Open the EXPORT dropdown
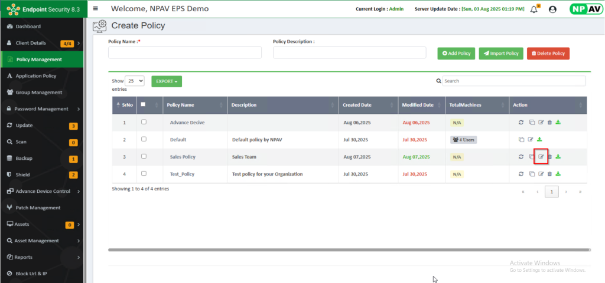Image resolution: width=605 pixels, height=283 pixels. pyautogui.click(x=166, y=81)
